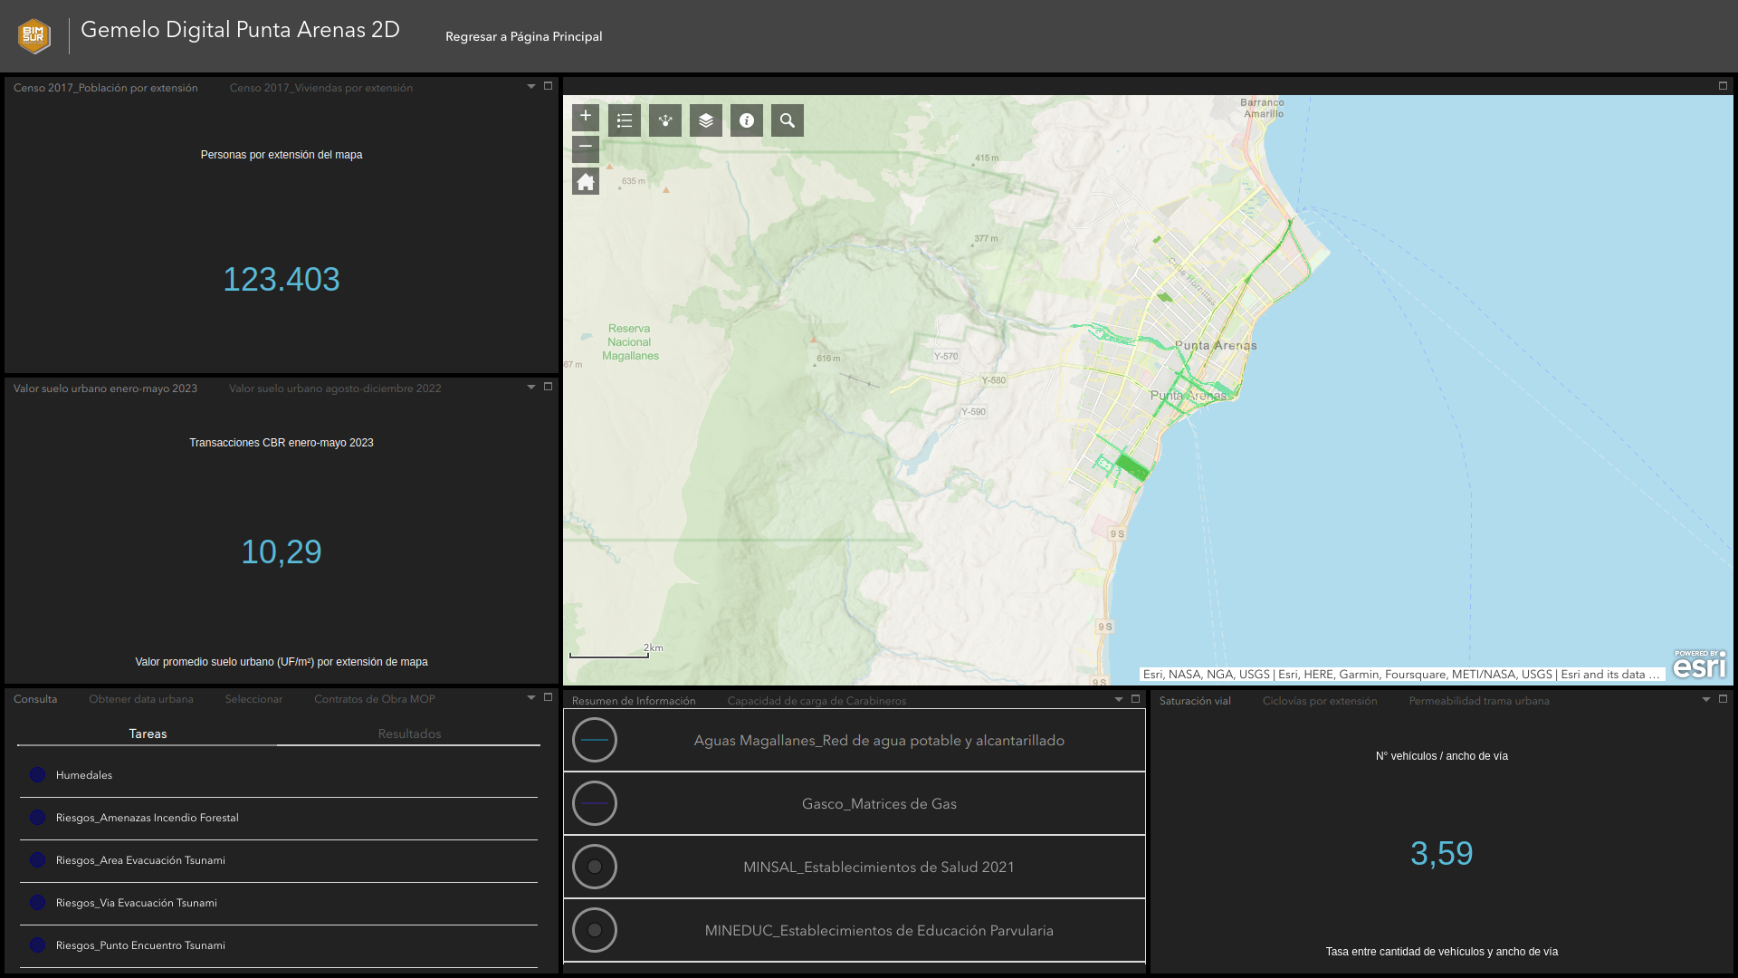Click Regresar a Página Principal link
Viewport: 1738px width, 978px height.
pyautogui.click(x=523, y=36)
